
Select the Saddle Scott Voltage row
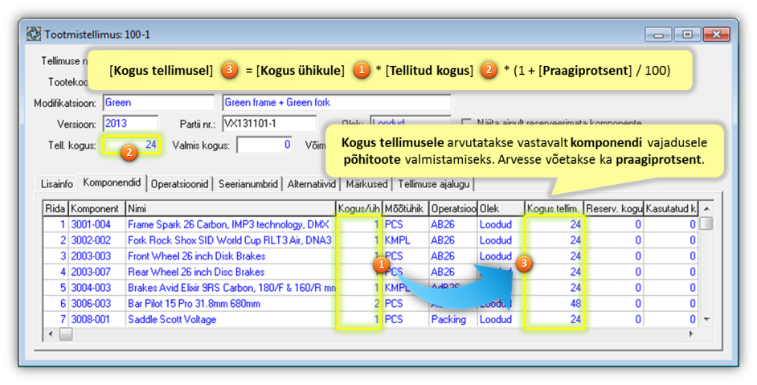pyautogui.click(x=171, y=319)
